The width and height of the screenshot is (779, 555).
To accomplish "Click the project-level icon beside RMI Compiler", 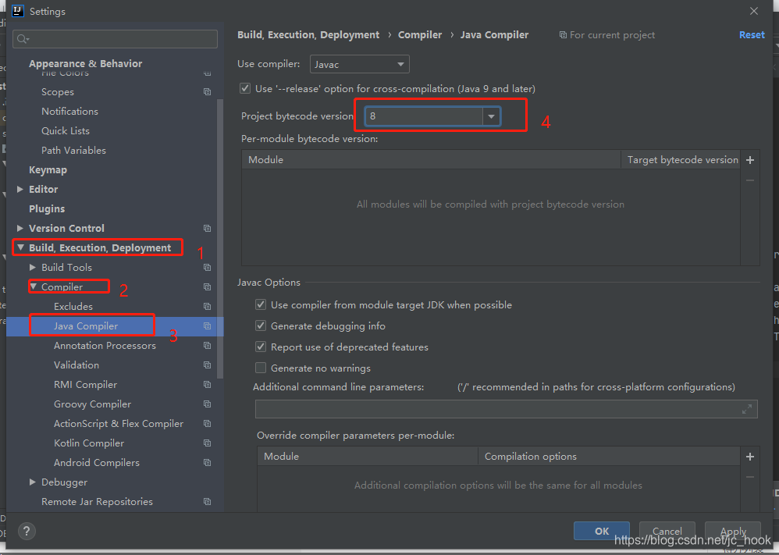I will [x=207, y=385].
